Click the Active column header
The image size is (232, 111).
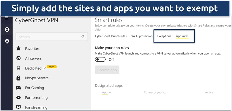tap(209, 92)
